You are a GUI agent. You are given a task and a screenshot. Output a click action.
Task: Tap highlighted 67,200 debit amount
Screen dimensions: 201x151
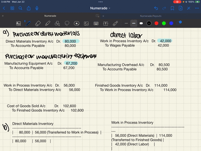(71, 63)
